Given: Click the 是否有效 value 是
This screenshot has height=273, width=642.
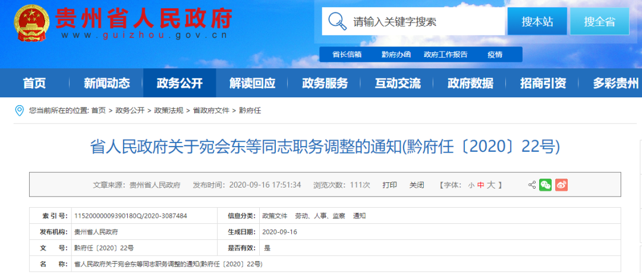Looking at the screenshot, I should pyautogui.click(x=267, y=247).
